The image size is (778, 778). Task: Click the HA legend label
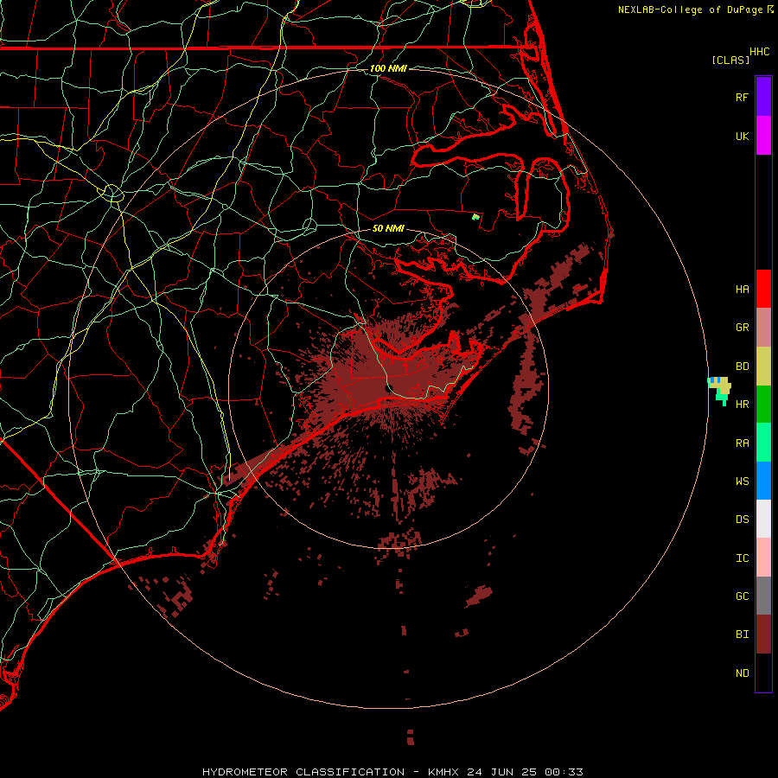[742, 289]
